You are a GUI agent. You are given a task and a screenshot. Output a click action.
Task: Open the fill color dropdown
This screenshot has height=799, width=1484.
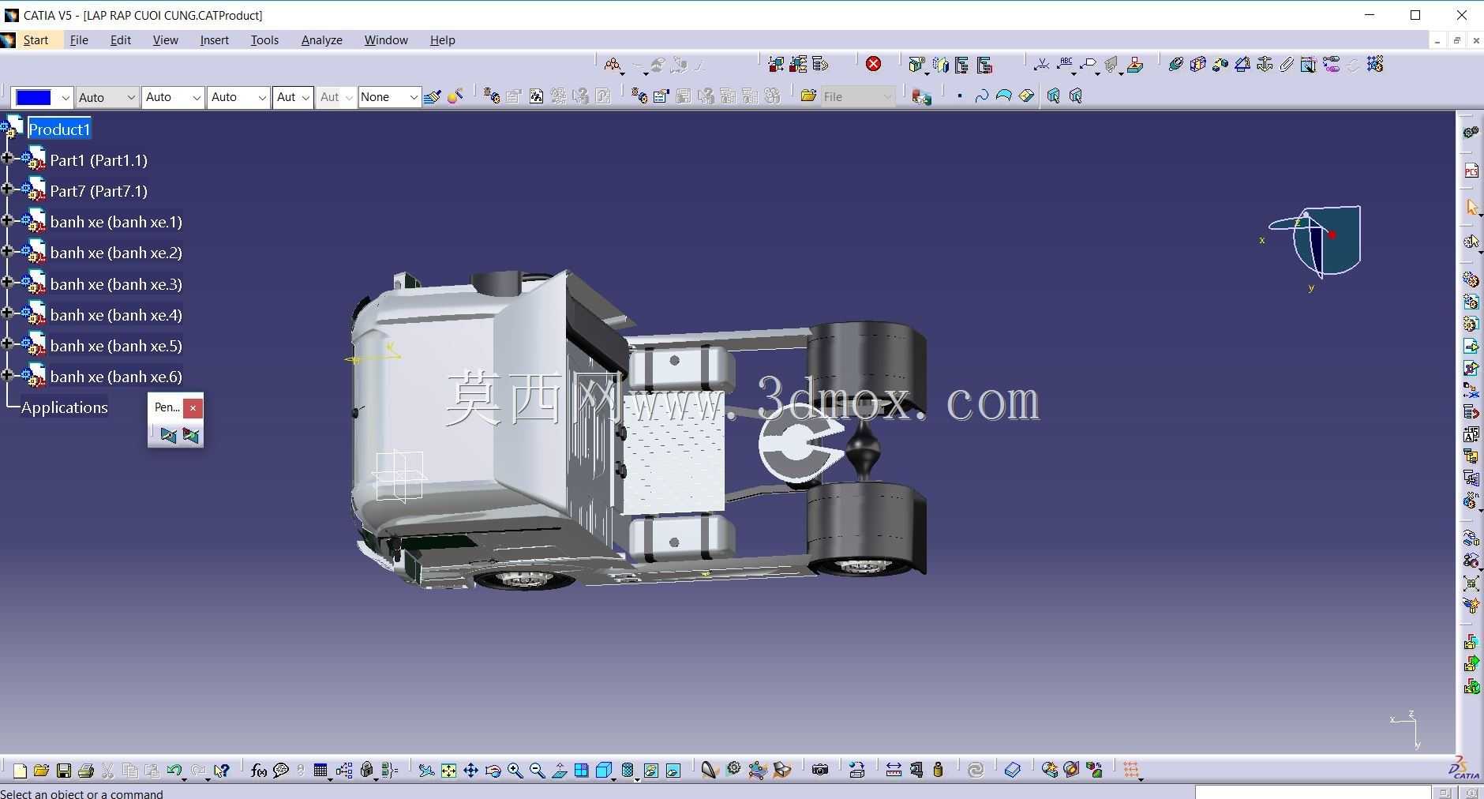65,97
